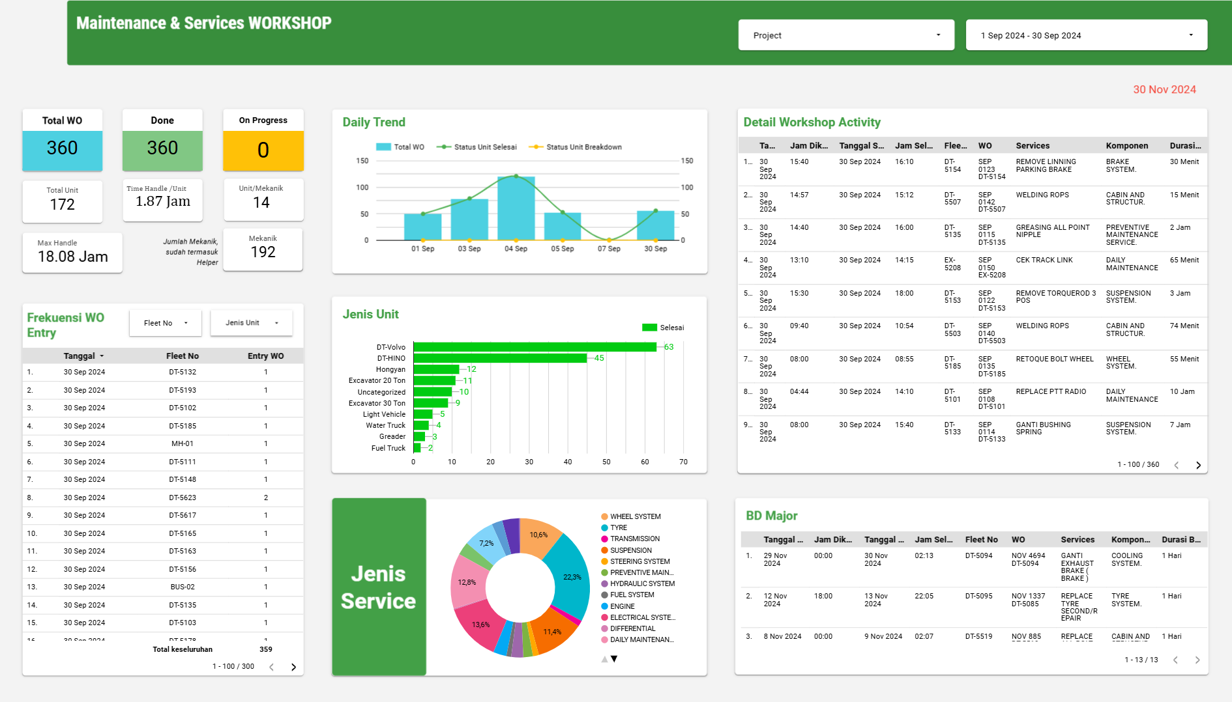Go to next page in Frekuensi WO table
Screen dimensions: 1232x702
[293, 667]
